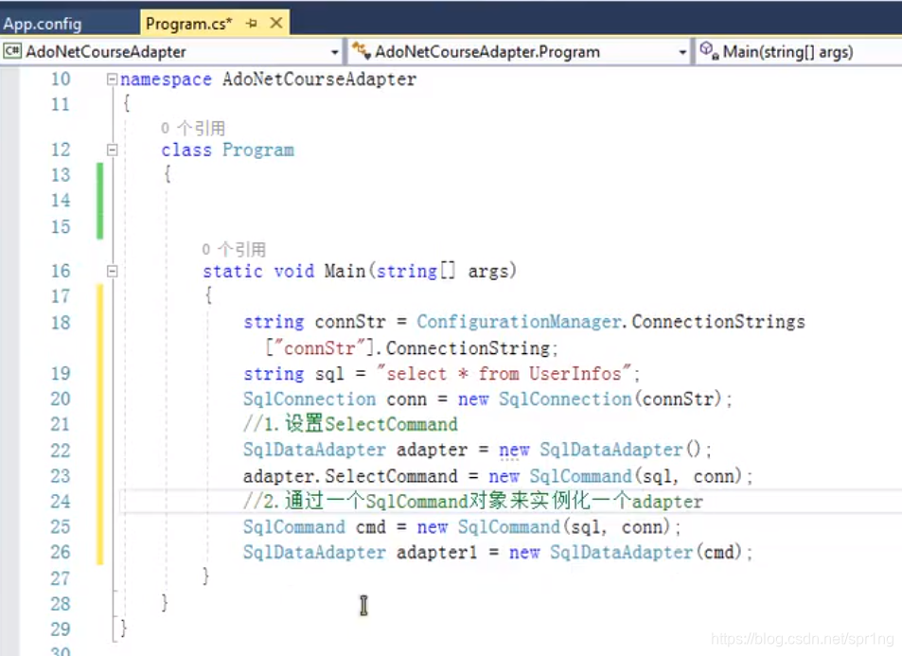Viewport: 902px width, 656px height.
Task: Click 'static' keyword on line 16
Action: (233, 271)
